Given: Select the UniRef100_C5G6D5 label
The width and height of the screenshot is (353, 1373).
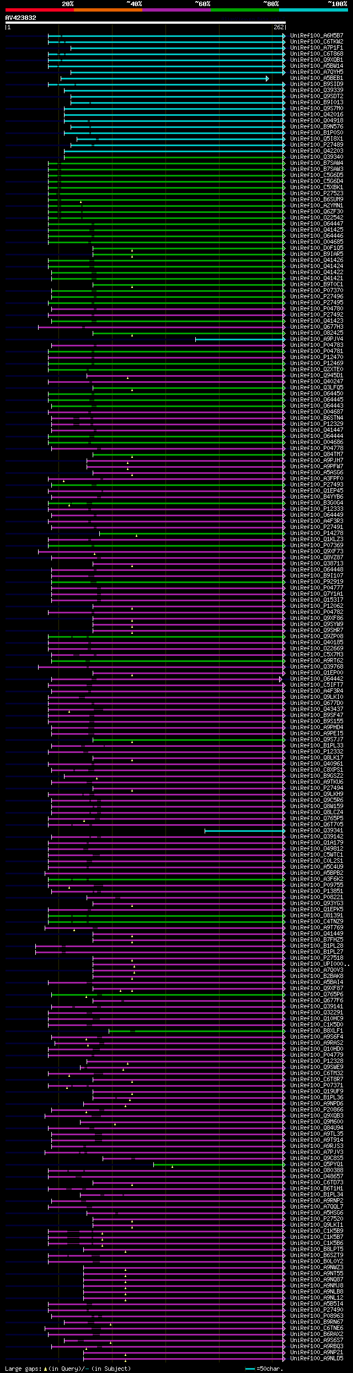Looking at the screenshot, I should pyautogui.click(x=317, y=175).
